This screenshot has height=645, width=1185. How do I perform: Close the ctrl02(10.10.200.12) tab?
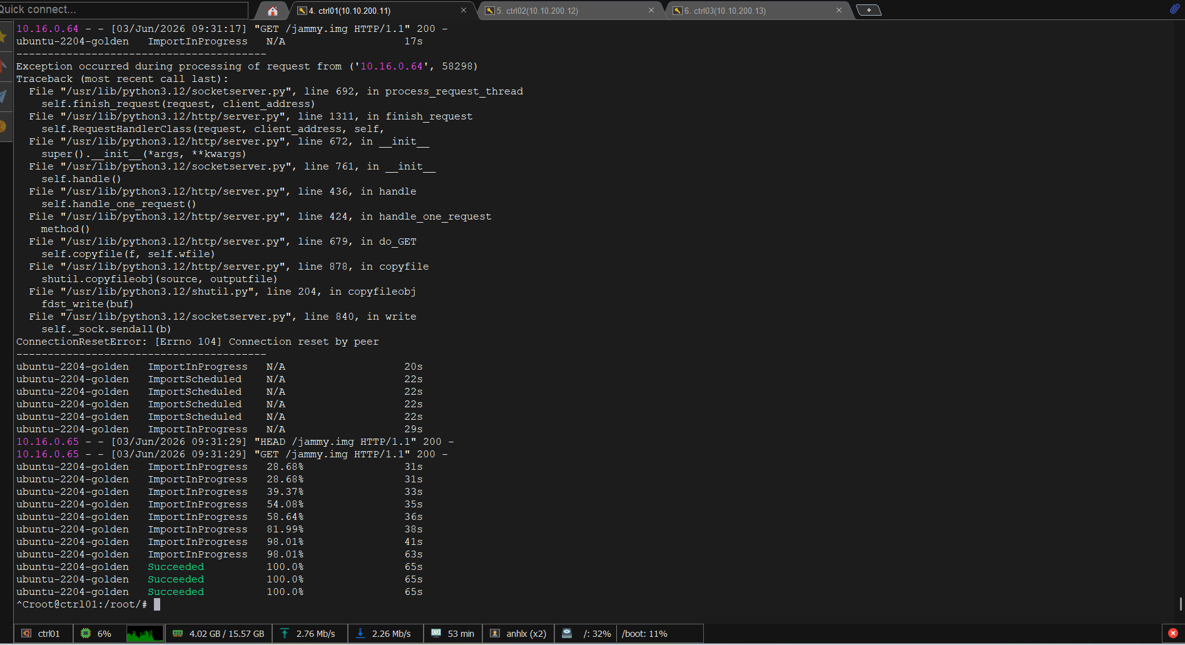tap(651, 11)
